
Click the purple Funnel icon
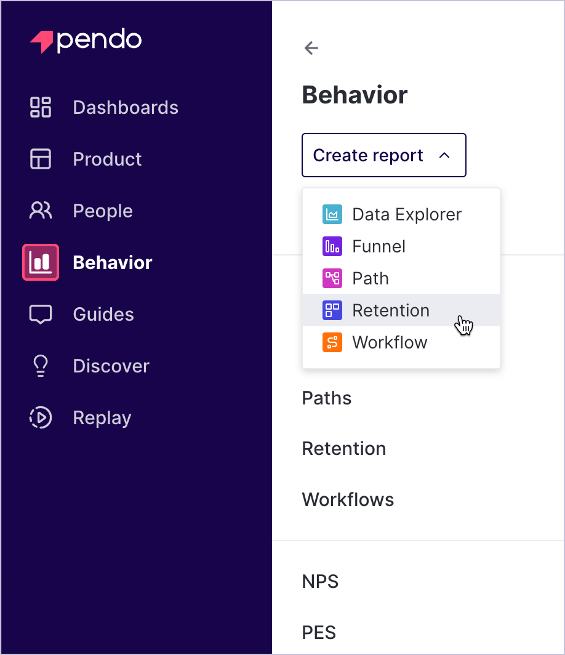tap(332, 246)
